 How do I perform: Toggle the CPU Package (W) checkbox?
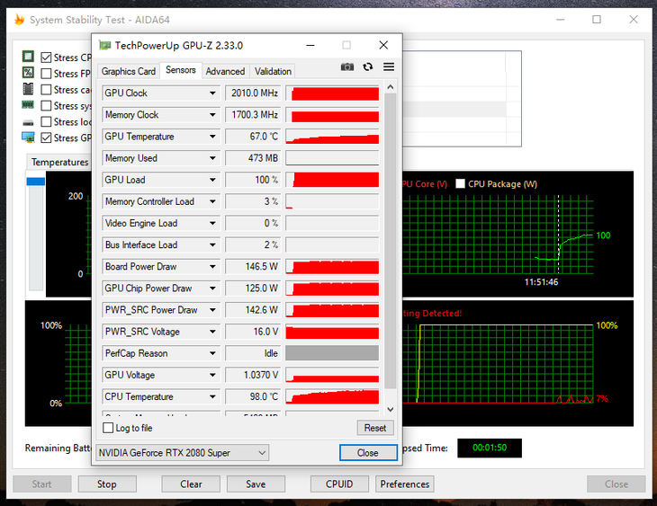click(x=461, y=184)
